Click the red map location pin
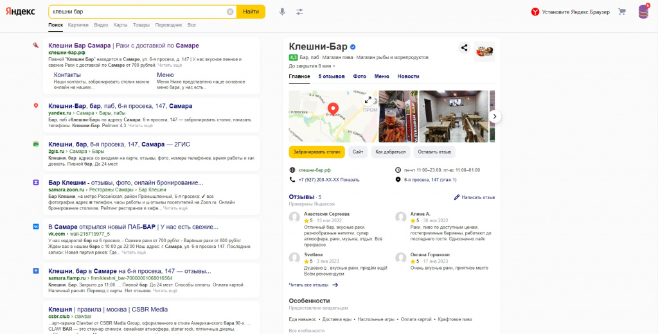 point(333,109)
